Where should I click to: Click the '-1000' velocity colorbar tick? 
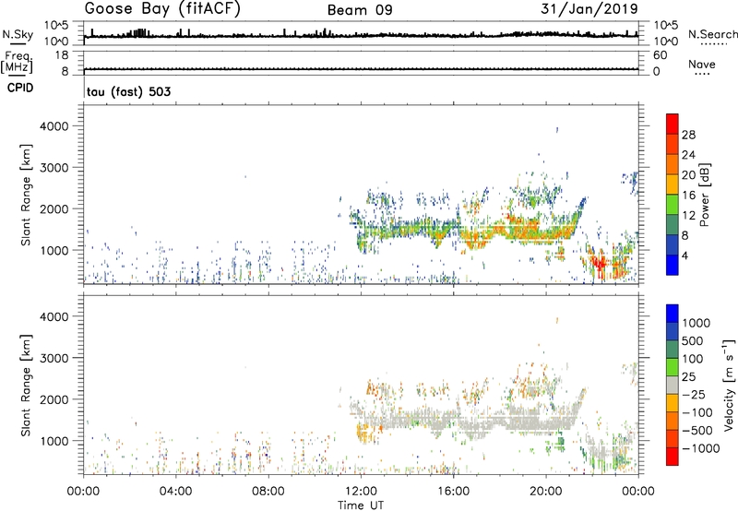700,448
